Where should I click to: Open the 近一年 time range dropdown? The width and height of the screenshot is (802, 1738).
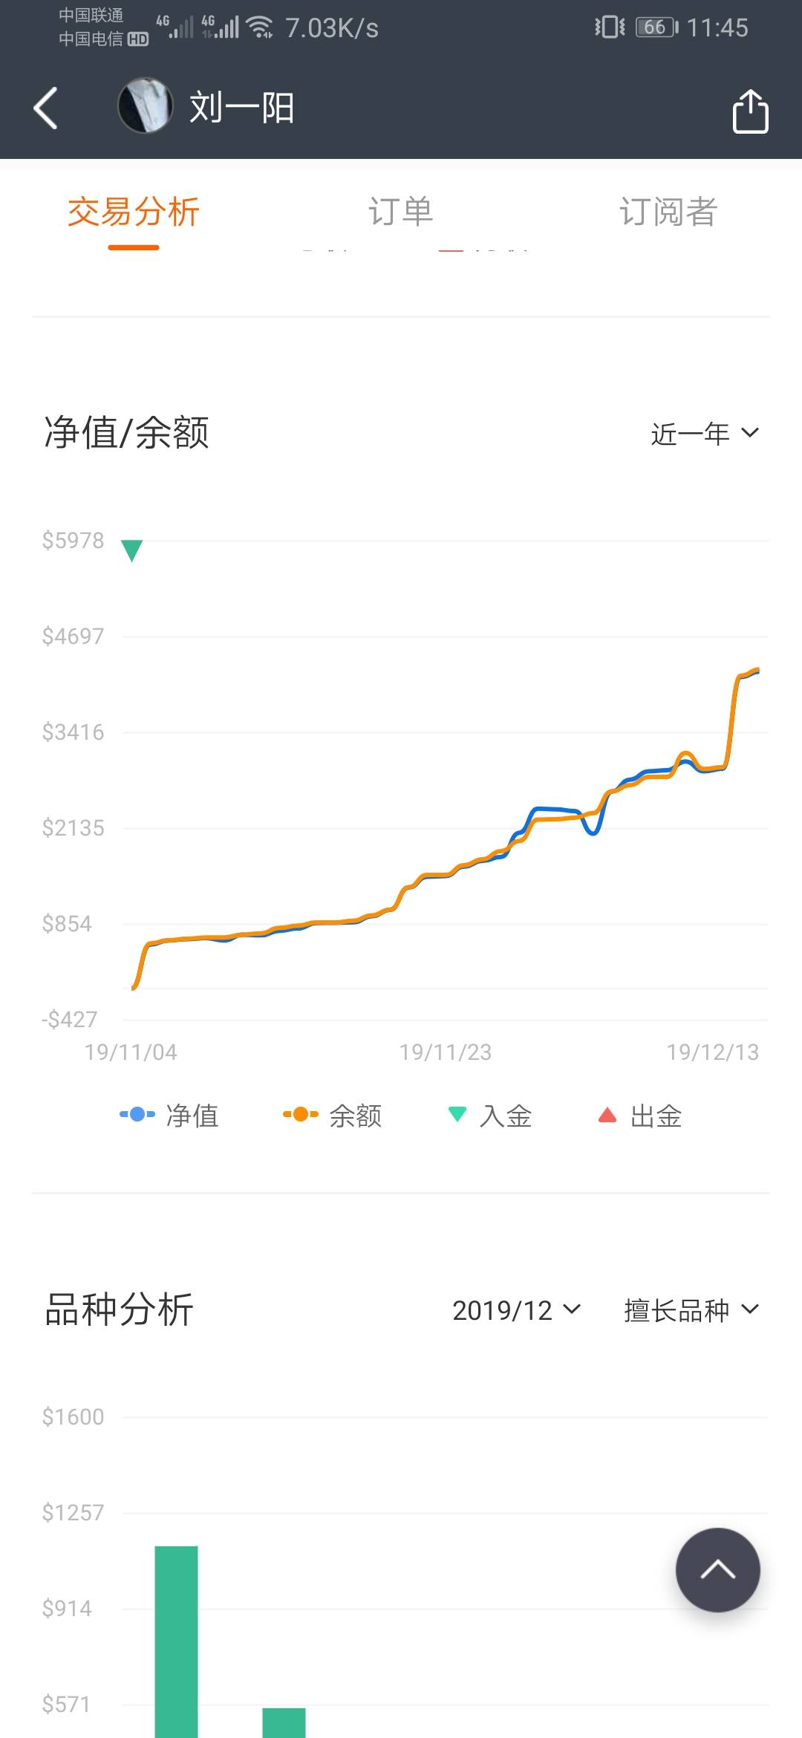(704, 434)
